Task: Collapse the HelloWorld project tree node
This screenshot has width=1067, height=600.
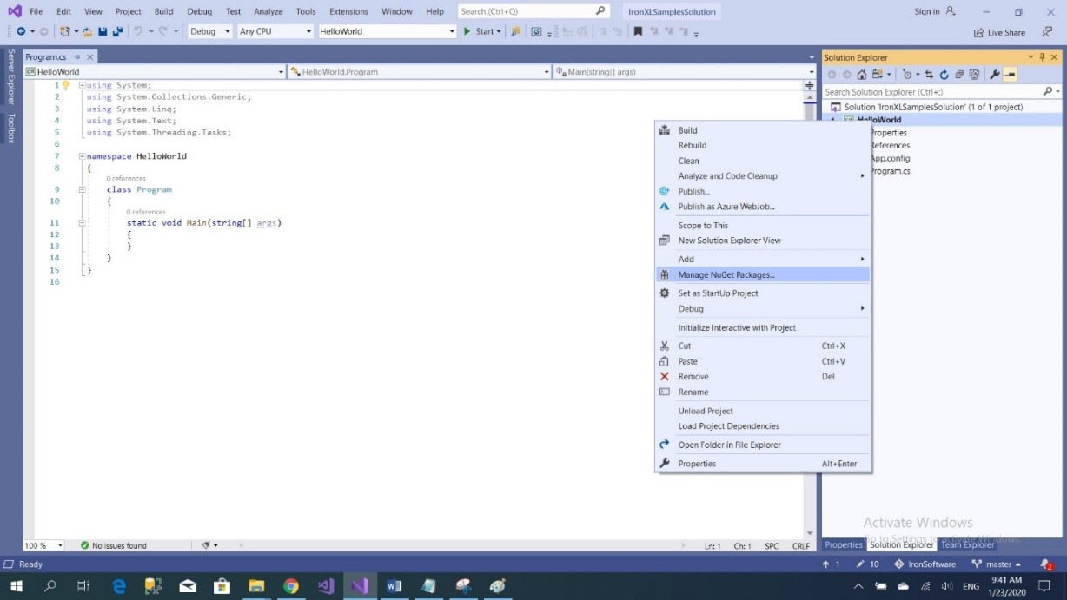Action: point(832,120)
